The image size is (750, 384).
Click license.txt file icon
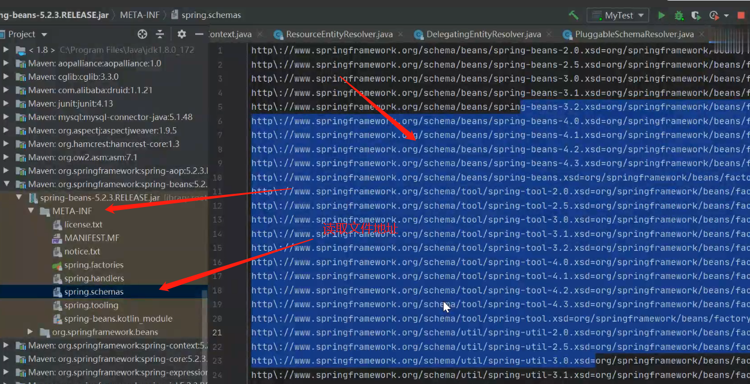coord(58,224)
